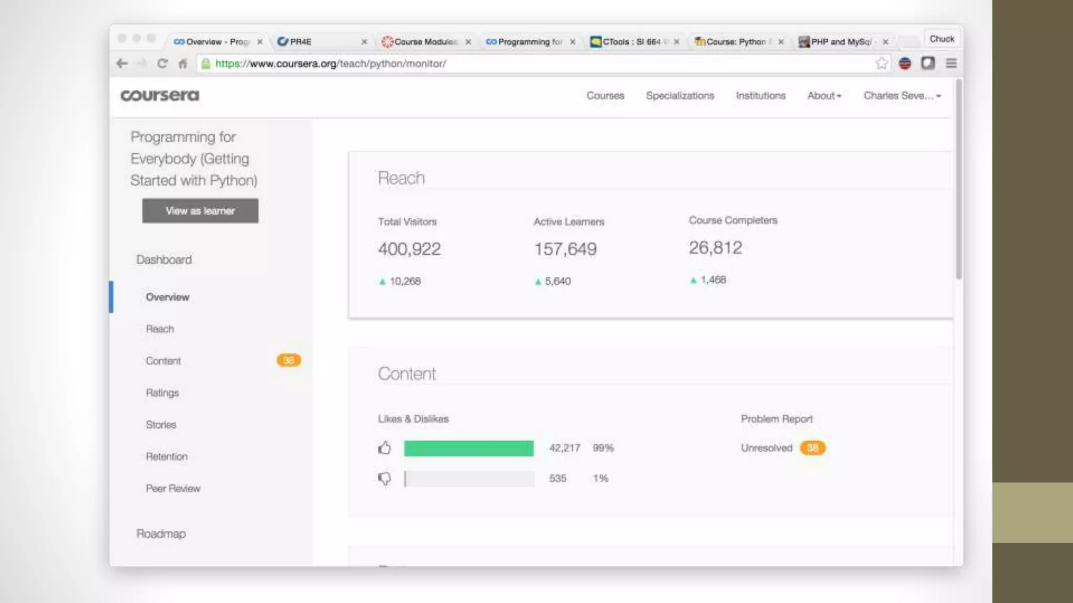Screen dimensions: 1073x603
Task: Open the Chrome hamburger menu
Action: pyautogui.click(x=951, y=63)
